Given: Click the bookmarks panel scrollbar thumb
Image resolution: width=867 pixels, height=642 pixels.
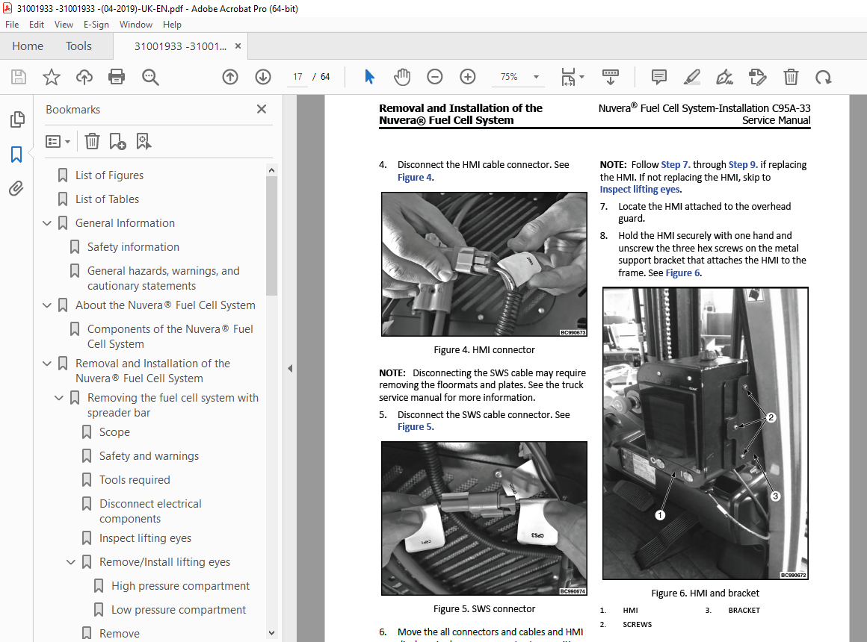Looking at the screenshot, I should pyautogui.click(x=271, y=235).
